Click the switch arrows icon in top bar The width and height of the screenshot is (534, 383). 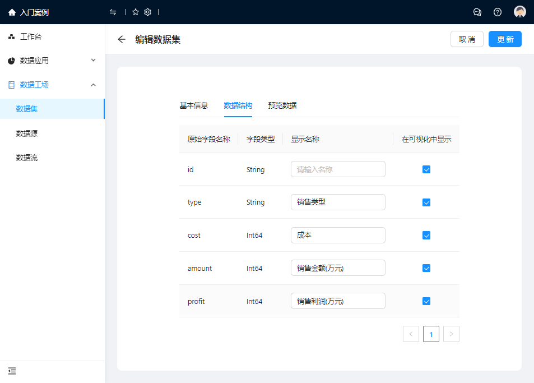[113, 12]
